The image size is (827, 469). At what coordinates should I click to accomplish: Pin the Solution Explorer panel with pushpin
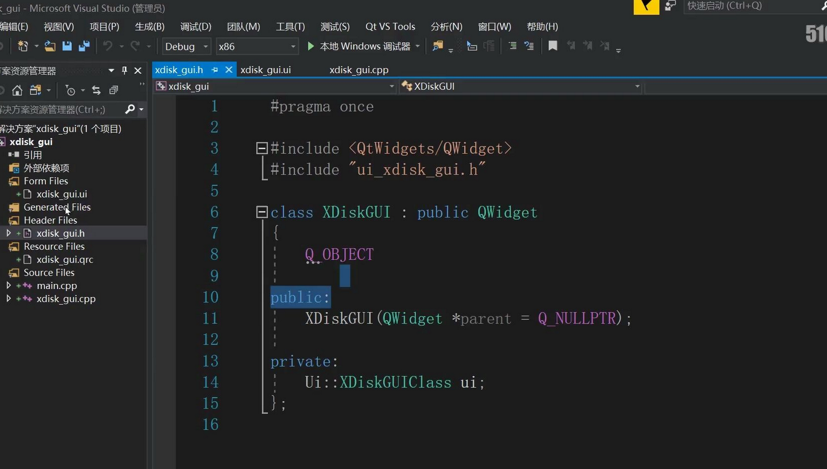pos(125,71)
